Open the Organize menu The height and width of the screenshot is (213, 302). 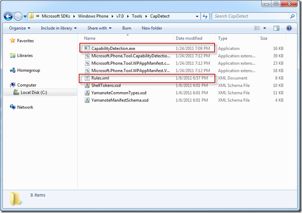[x=20, y=28]
